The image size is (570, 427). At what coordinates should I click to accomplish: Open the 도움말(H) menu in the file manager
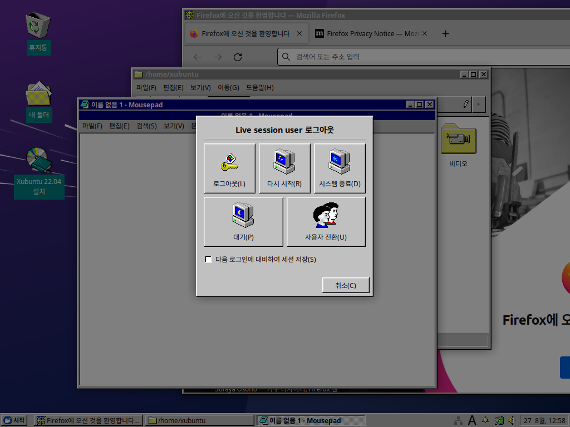click(260, 87)
